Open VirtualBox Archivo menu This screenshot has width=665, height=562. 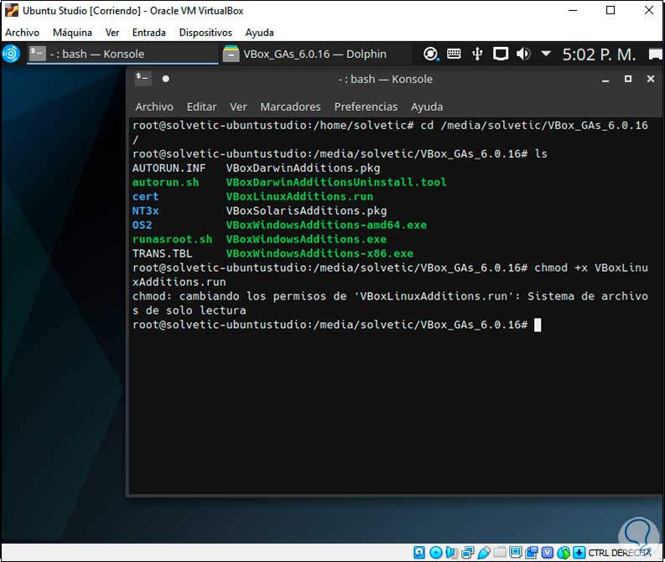(x=22, y=33)
